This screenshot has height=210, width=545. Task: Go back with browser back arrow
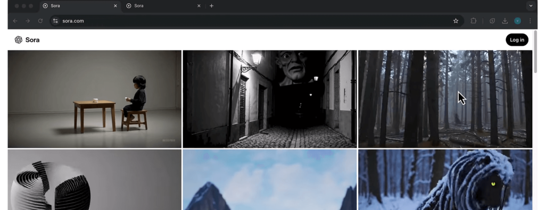[x=15, y=21]
